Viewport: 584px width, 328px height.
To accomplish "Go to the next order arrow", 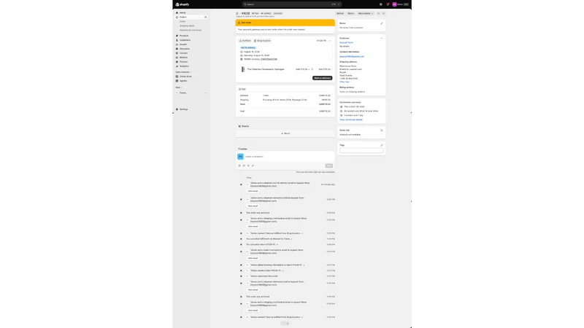I will click(384, 13).
